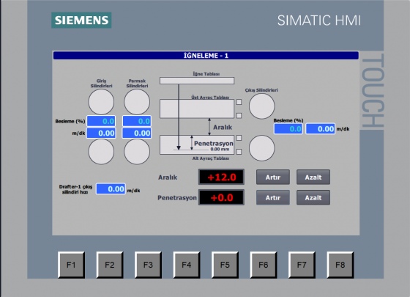Click the Penetrasyon +0.0 value display
Screen dimensions: 410x297
221,197
